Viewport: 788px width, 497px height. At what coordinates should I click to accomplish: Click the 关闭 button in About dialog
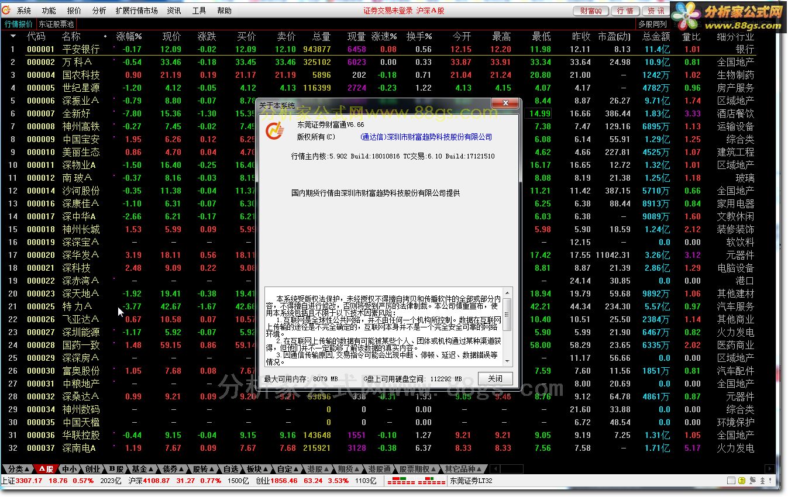(495, 378)
